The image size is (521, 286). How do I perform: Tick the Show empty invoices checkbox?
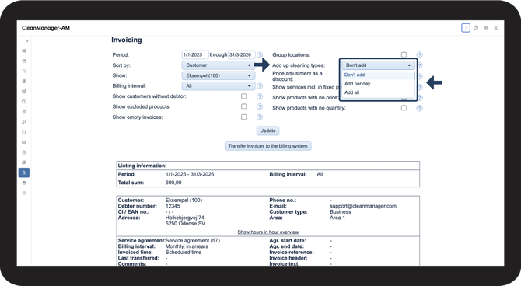244,117
